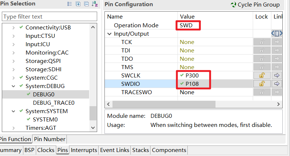Screen dimensions: 290x156
Task: Select System:CGC in the pin tree
Action: click(x=42, y=78)
